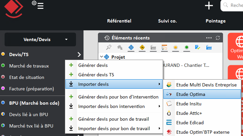Choose Importer devis bon intervention

pyautogui.click(x=114, y=106)
